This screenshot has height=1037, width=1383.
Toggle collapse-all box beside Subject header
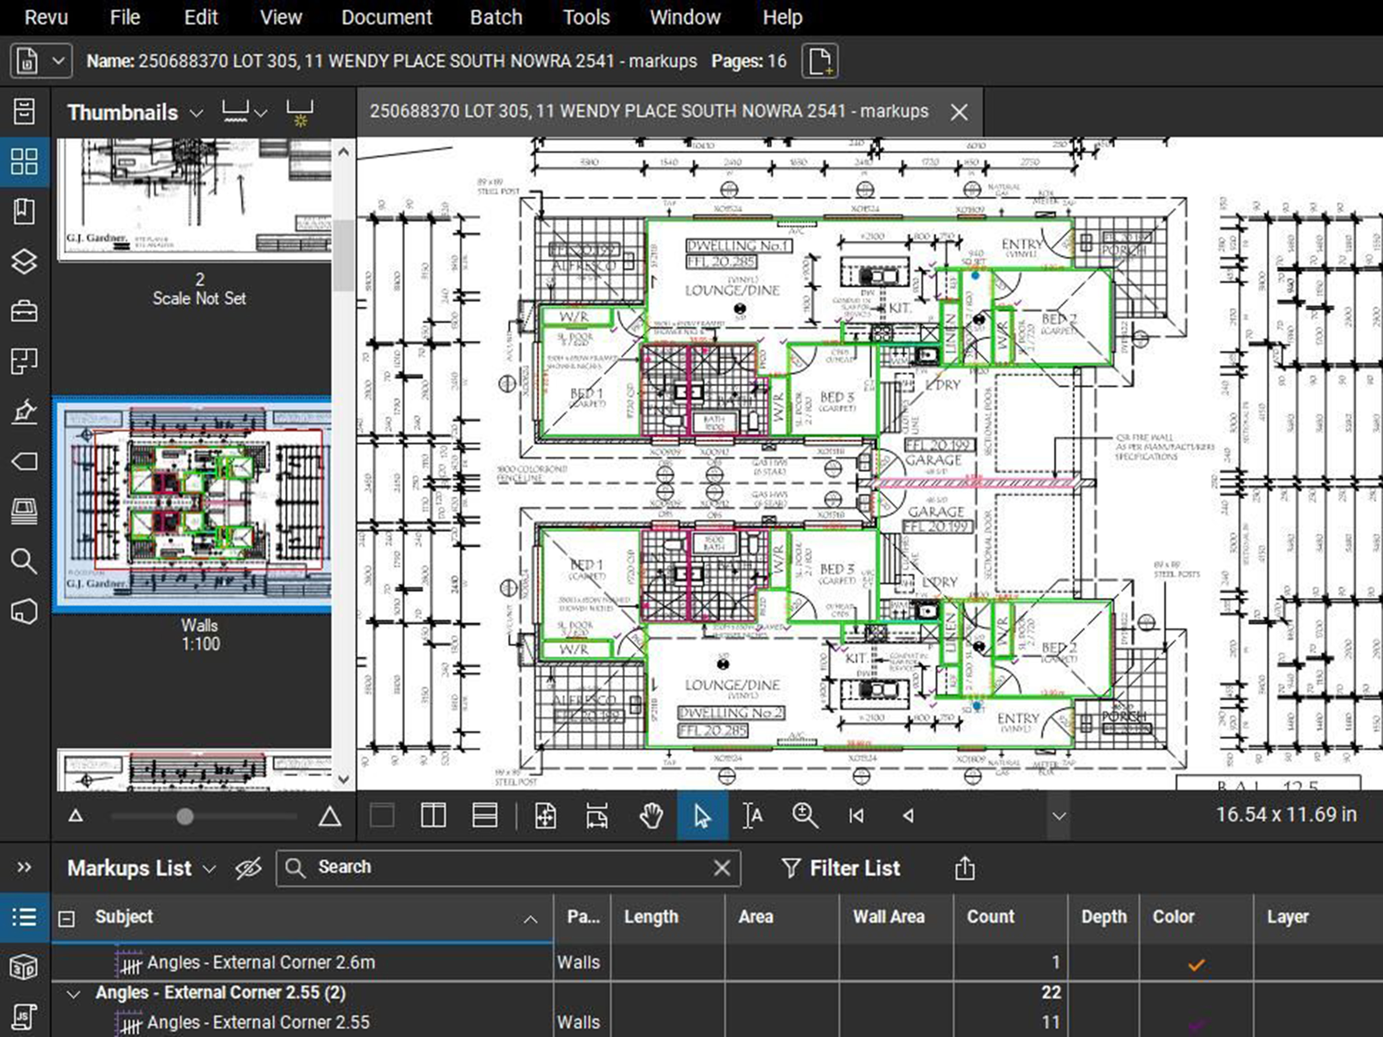click(x=66, y=918)
